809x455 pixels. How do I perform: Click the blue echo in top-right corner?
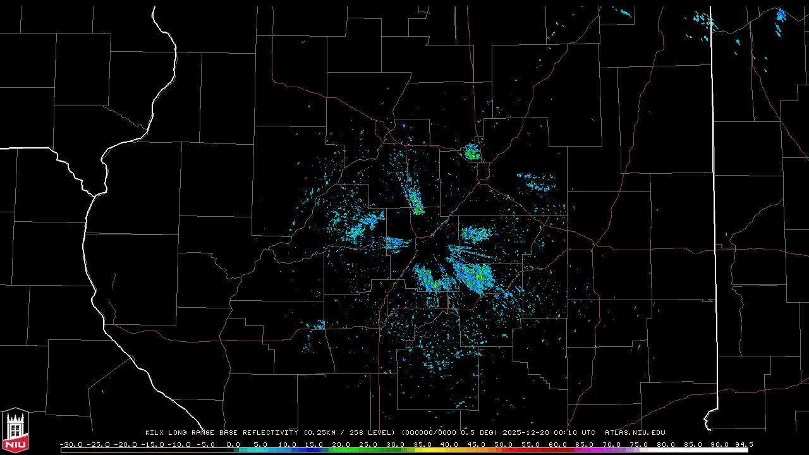click(x=781, y=14)
